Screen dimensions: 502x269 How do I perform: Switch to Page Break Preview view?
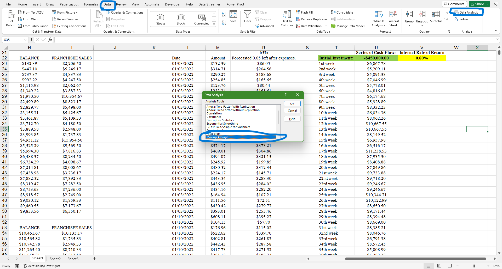tap(449, 266)
